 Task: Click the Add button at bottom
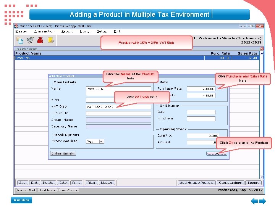pos(22,183)
